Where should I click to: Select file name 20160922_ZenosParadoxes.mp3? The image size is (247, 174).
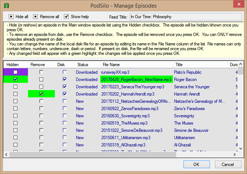(130, 109)
